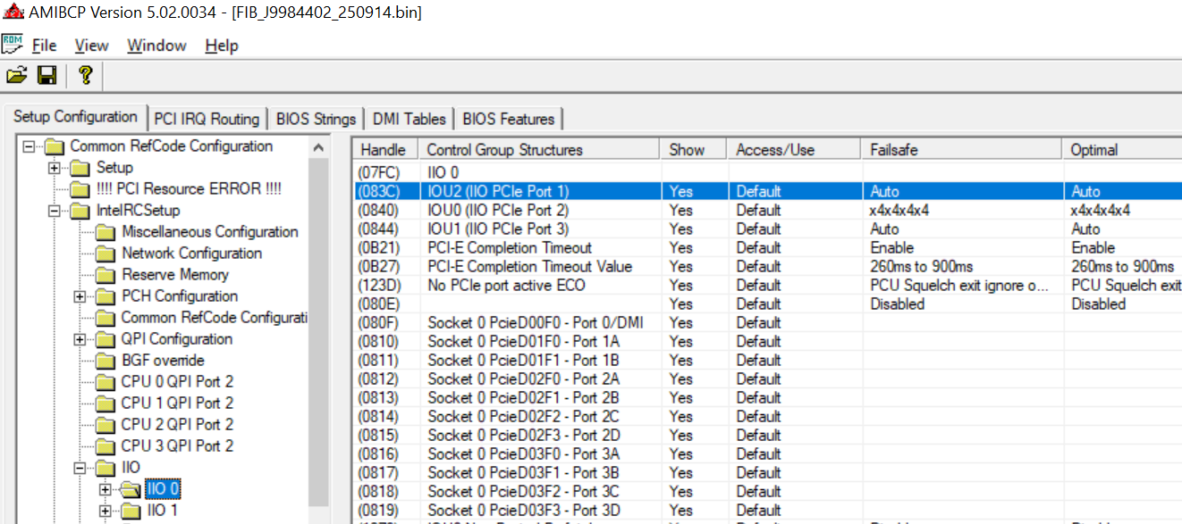
Task: Switch to the BIOS Strings tab
Action: click(316, 119)
